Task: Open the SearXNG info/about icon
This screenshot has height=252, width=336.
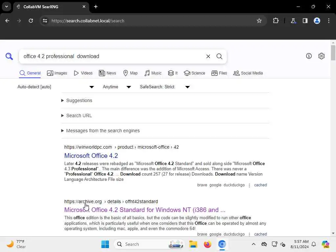Action: coord(309,56)
